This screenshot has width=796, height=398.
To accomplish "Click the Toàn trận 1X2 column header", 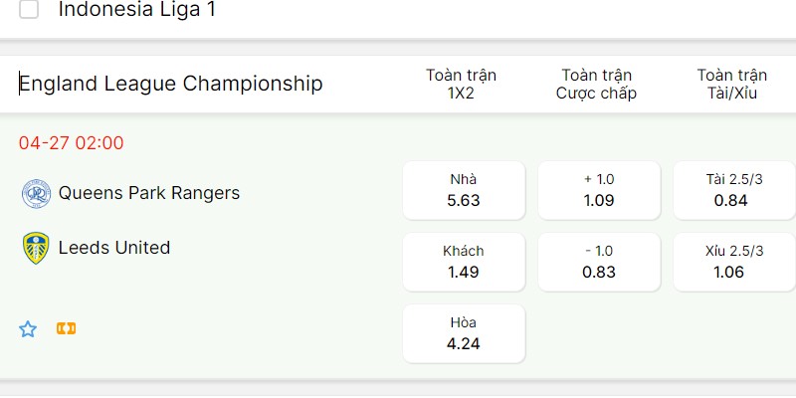I will coord(461,84).
